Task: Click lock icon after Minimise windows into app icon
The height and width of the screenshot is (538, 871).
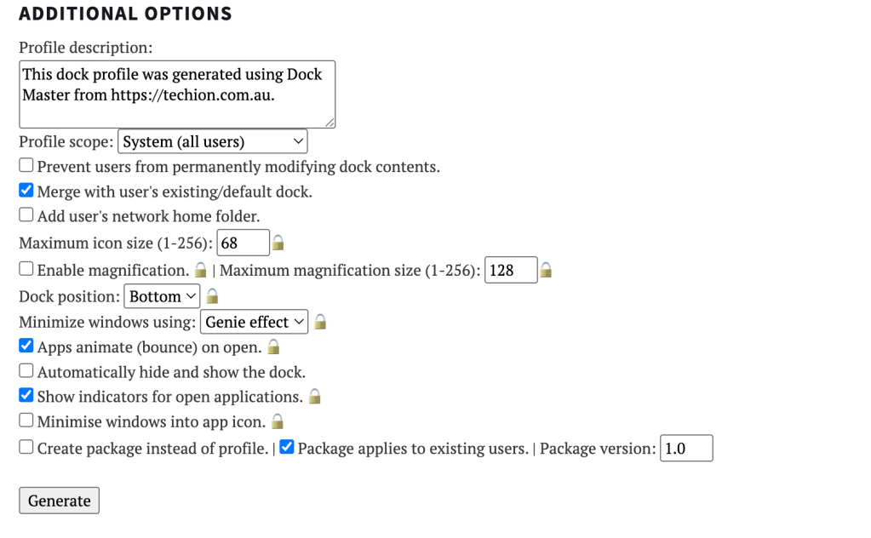Action: click(x=278, y=421)
